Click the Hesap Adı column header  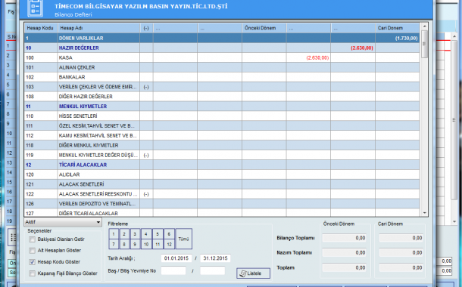pyautogui.click(x=98, y=28)
